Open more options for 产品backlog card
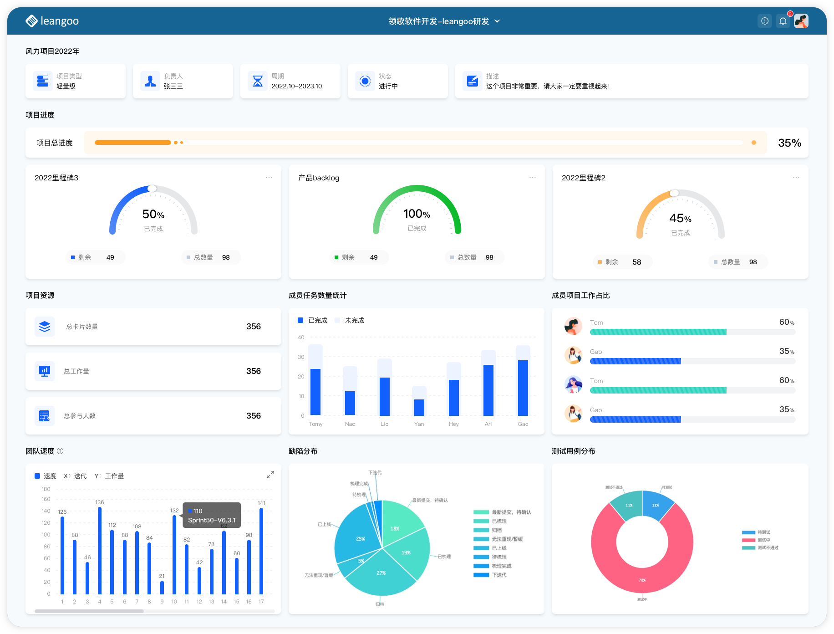Image resolution: width=834 pixels, height=634 pixels. [533, 178]
